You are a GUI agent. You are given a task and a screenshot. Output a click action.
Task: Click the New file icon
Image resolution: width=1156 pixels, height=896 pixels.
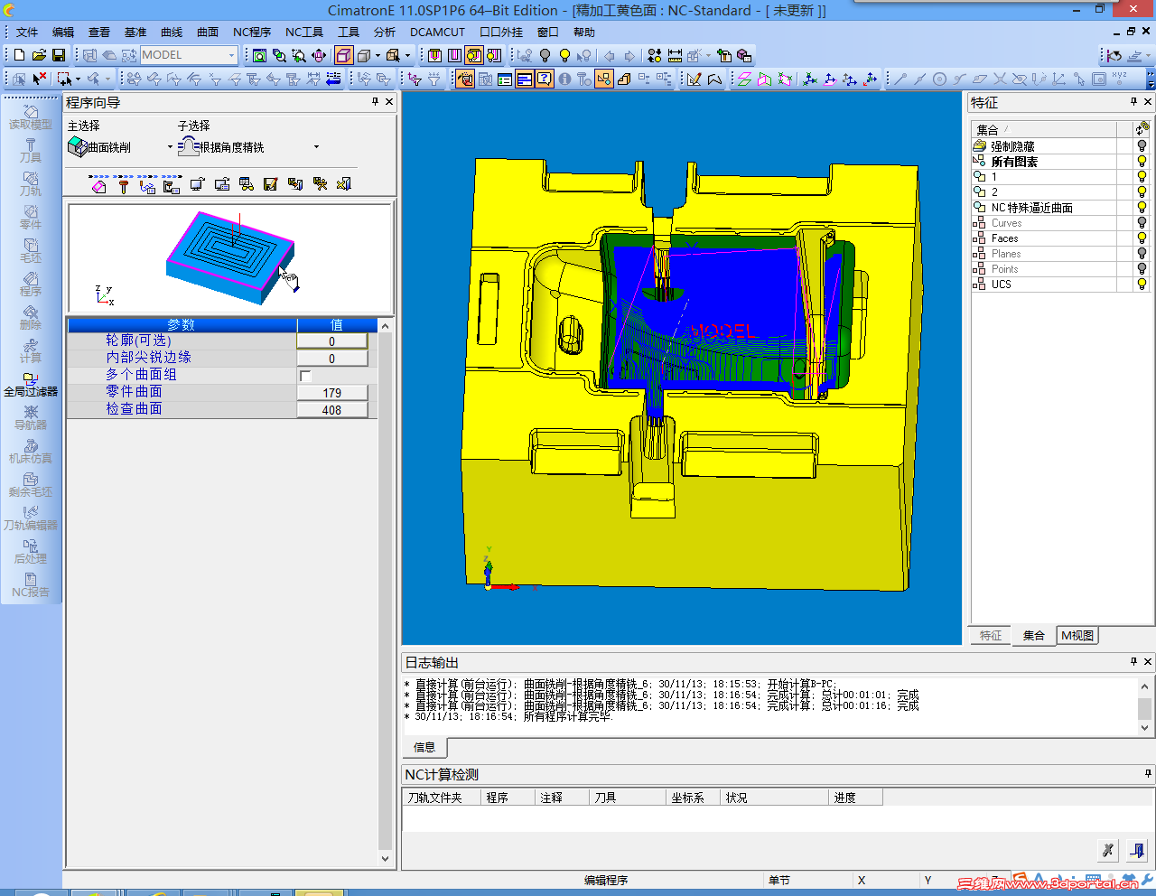[19, 55]
